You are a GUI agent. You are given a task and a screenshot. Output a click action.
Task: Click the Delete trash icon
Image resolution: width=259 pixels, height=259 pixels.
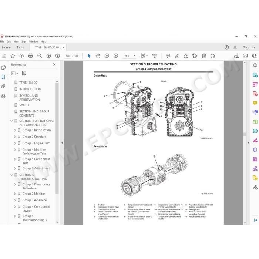click(204, 56)
